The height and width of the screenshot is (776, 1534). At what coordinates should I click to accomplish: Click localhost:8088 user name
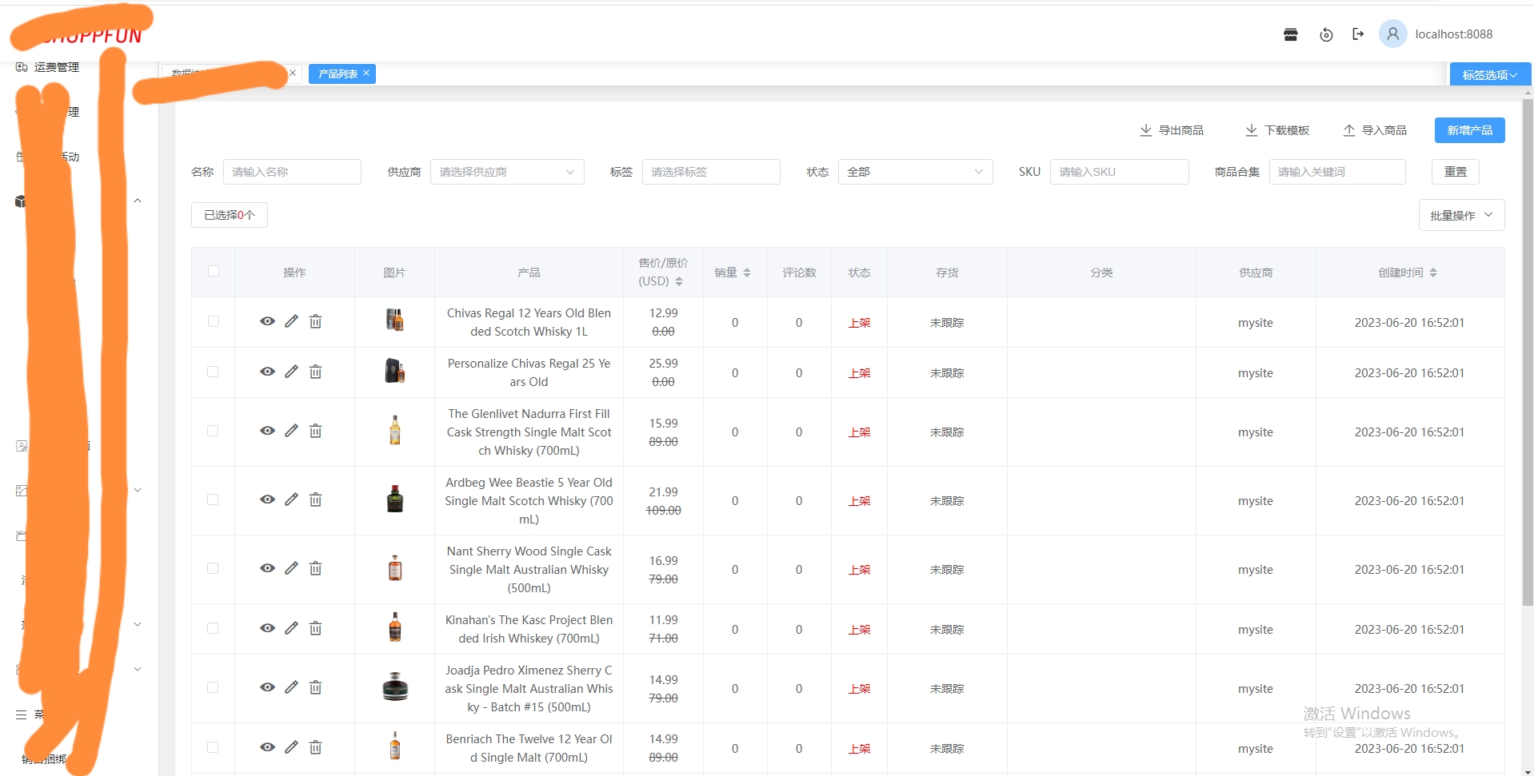pyautogui.click(x=1453, y=34)
